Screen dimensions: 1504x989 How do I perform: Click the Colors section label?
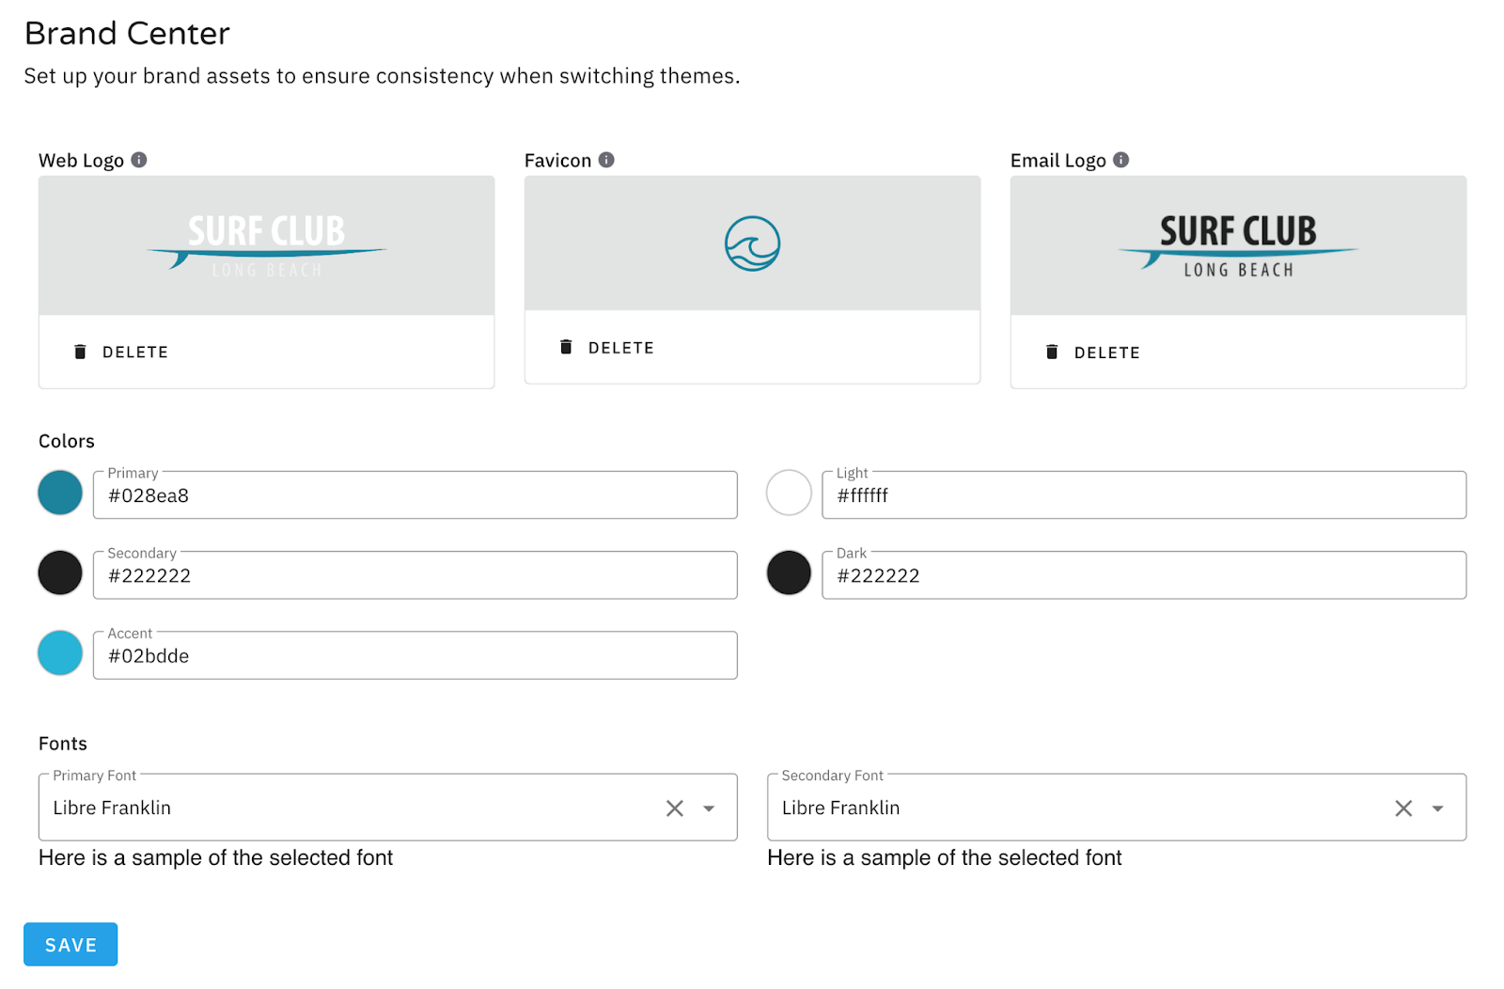point(67,441)
